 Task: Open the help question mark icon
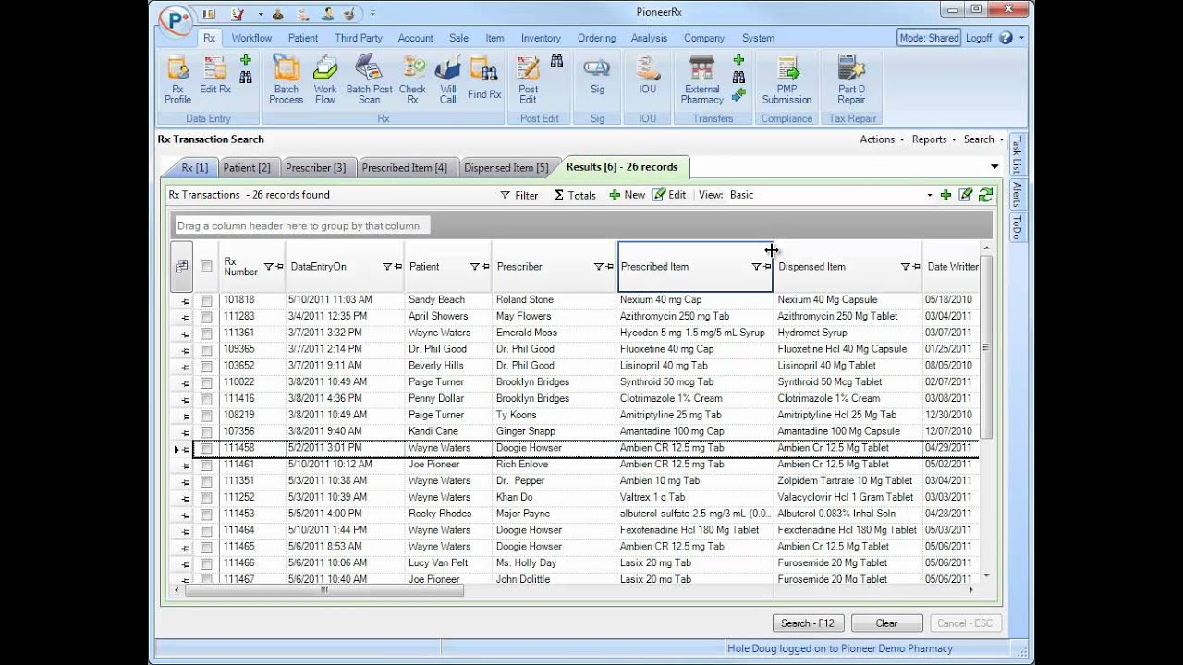click(x=1006, y=38)
